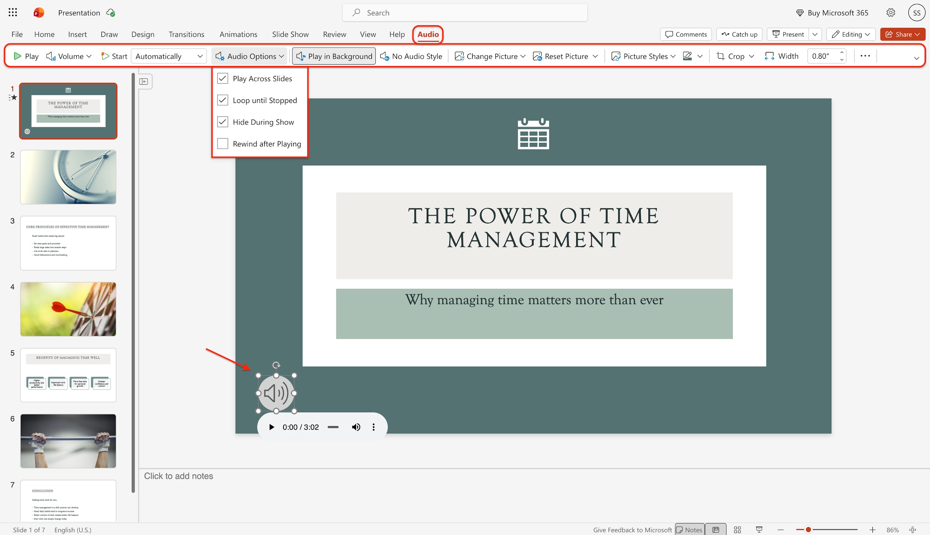Toggle Play in Background mode
The height and width of the screenshot is (535, 930).
pyautogui.click(x=333, y=56)
